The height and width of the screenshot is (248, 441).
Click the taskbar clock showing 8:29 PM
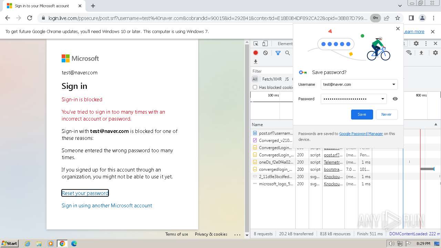(423, 244)
